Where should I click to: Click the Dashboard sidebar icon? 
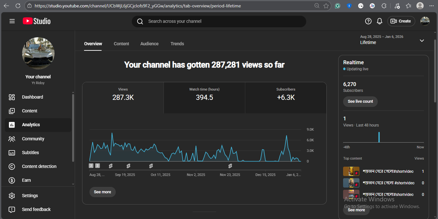coord(12,97)
